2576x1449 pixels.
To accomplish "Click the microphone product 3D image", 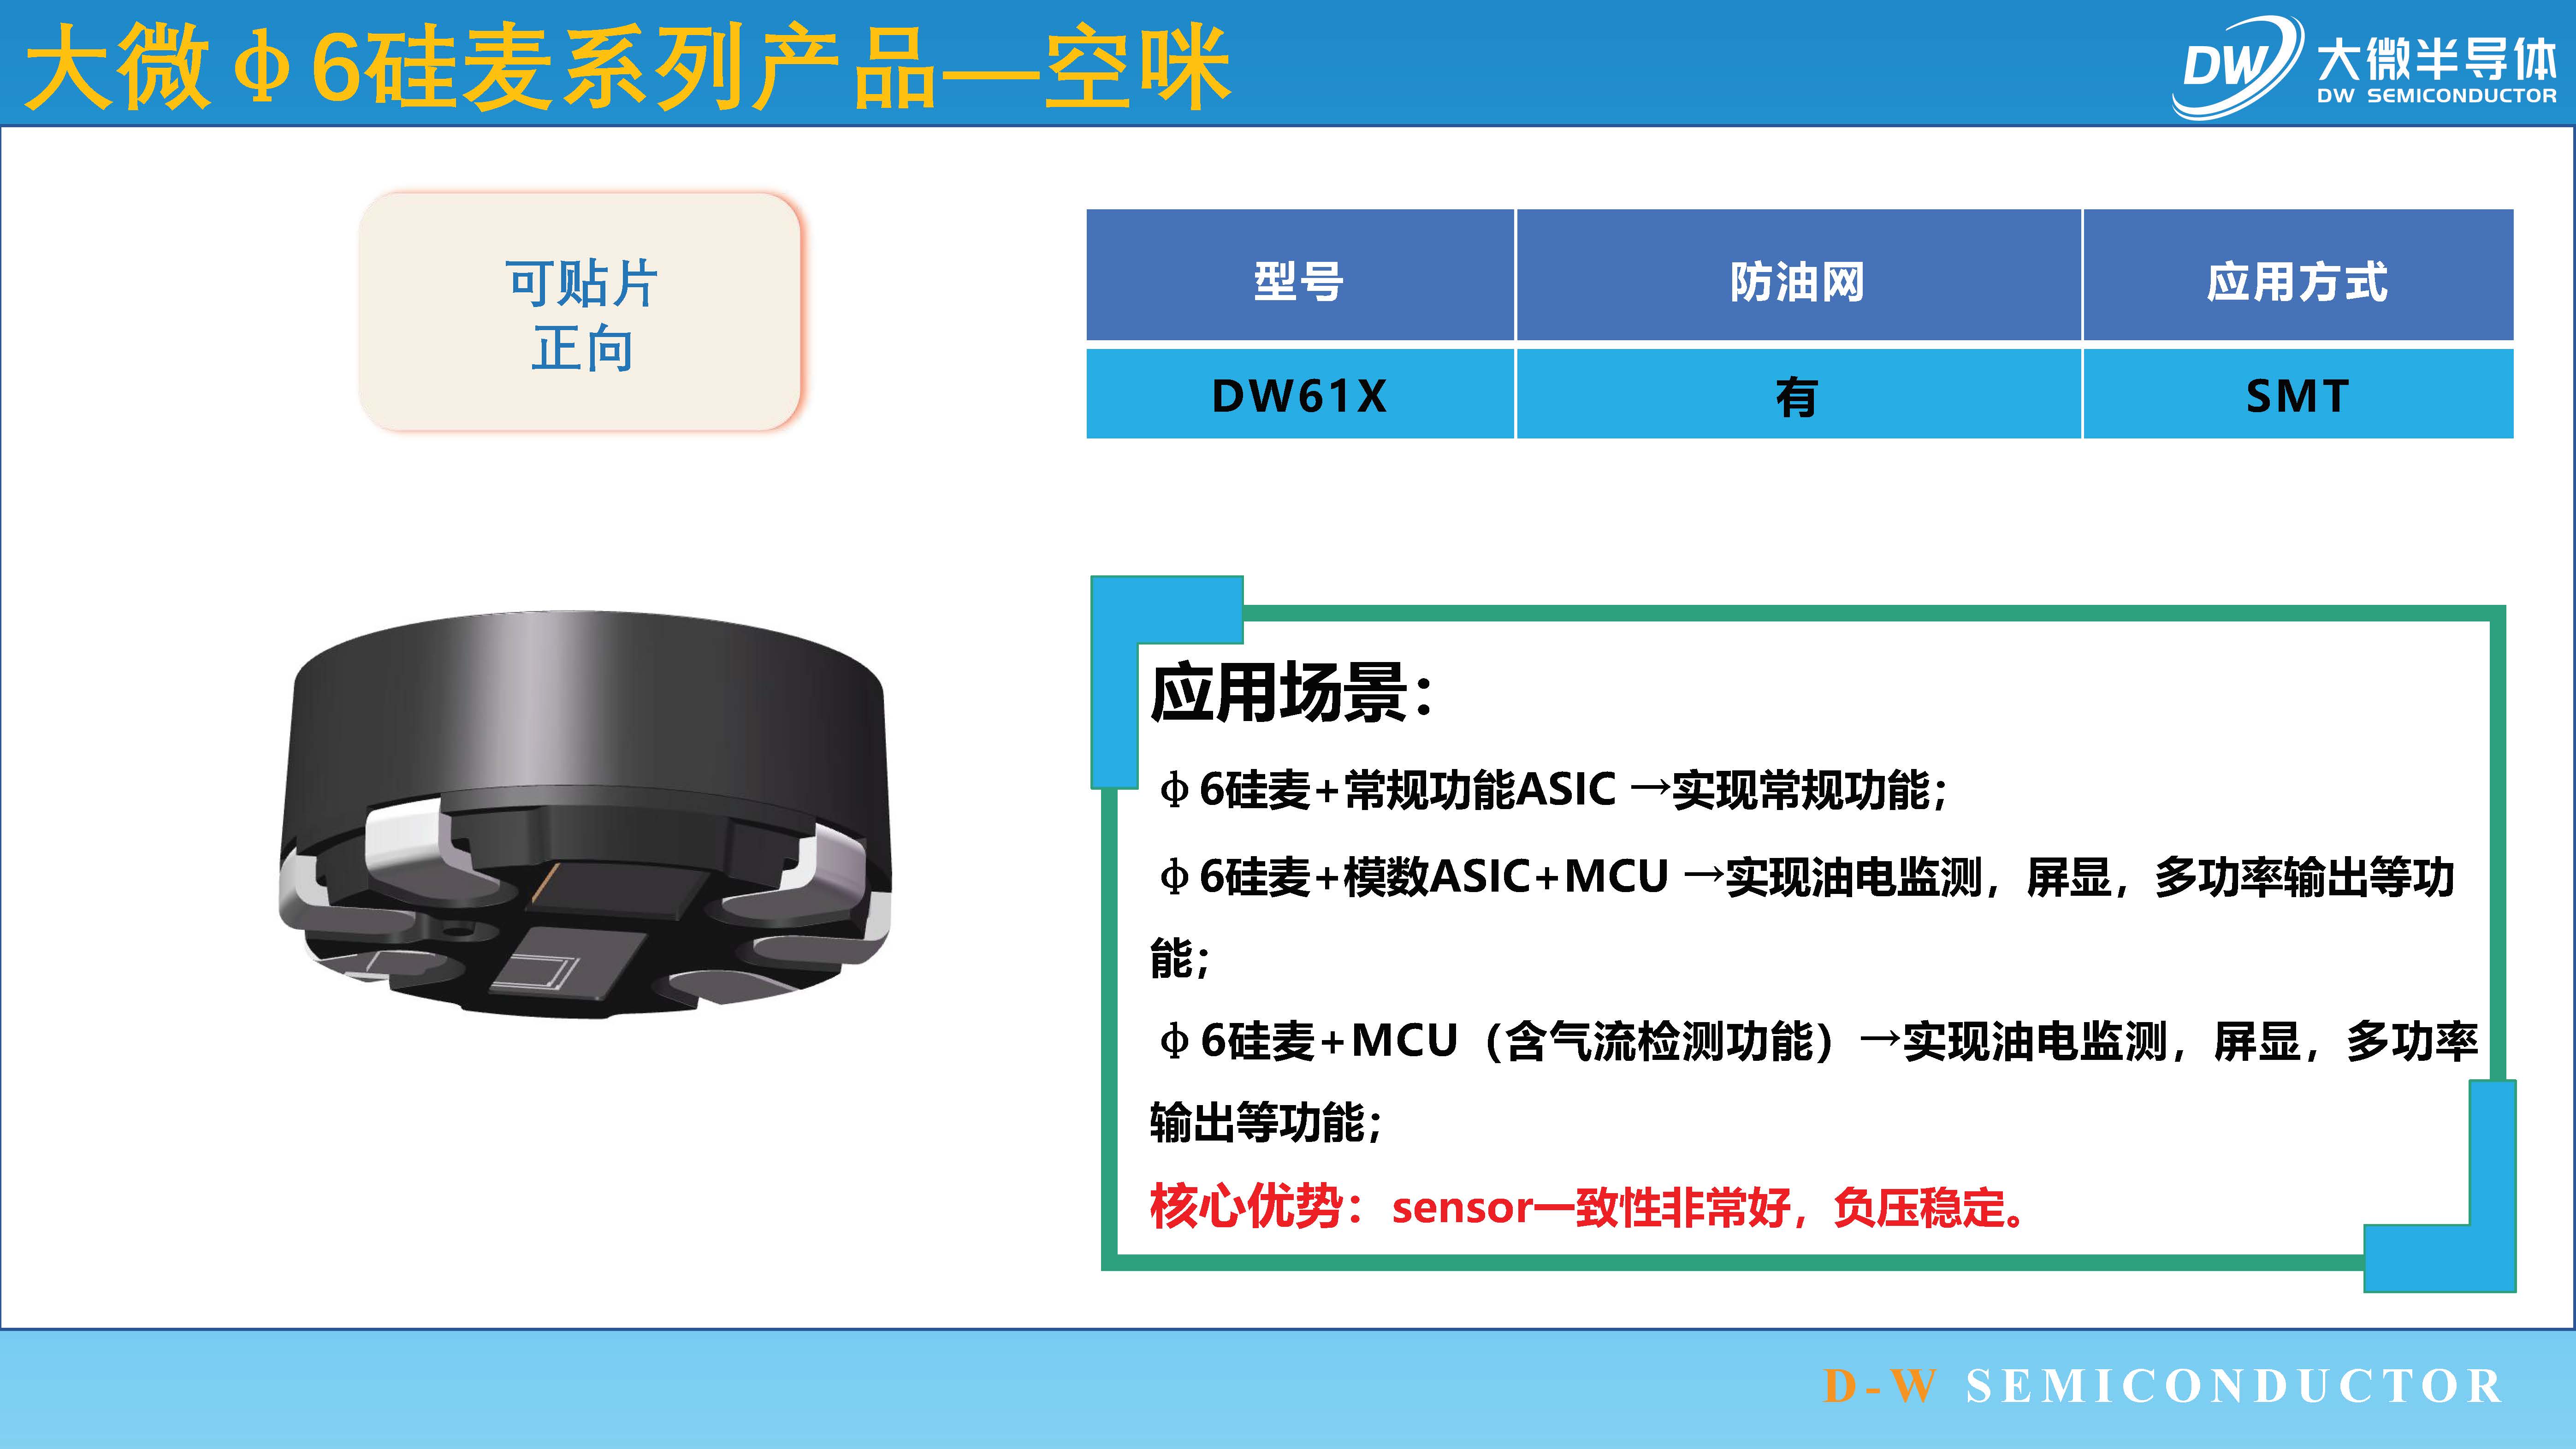I will click(x=586, y=815).
